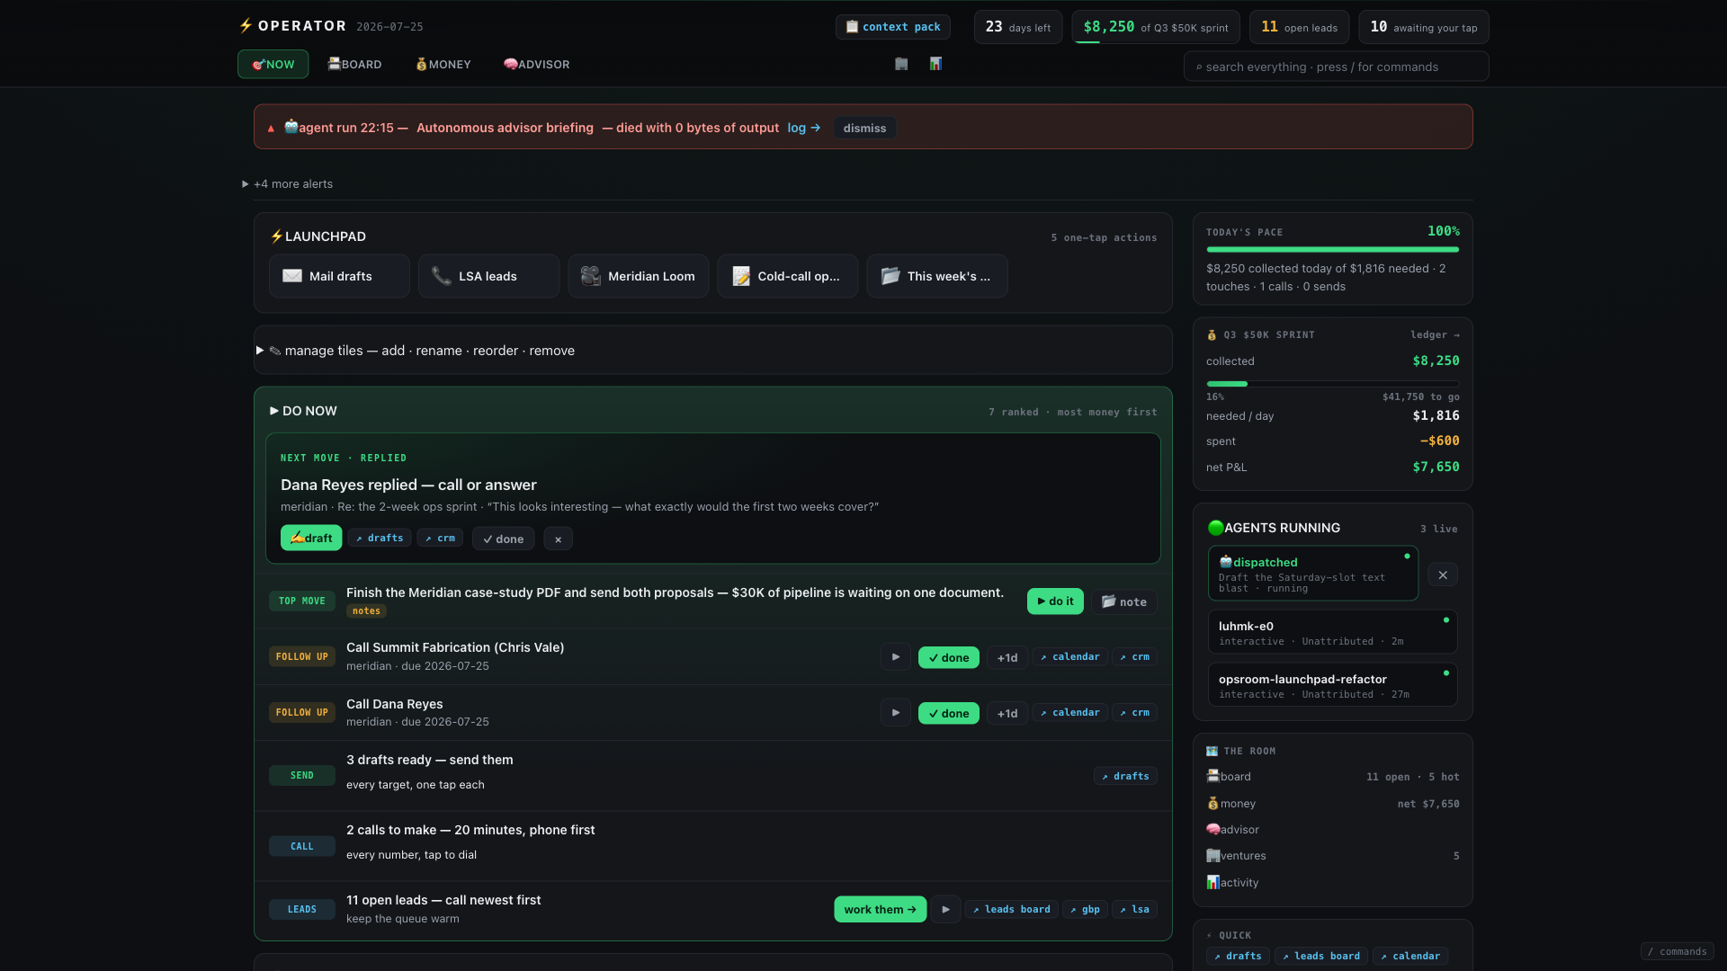The image size is (1727, 971).
Task: Dismiss the Dana Reyes next move with x
Action: click(558, 539)
